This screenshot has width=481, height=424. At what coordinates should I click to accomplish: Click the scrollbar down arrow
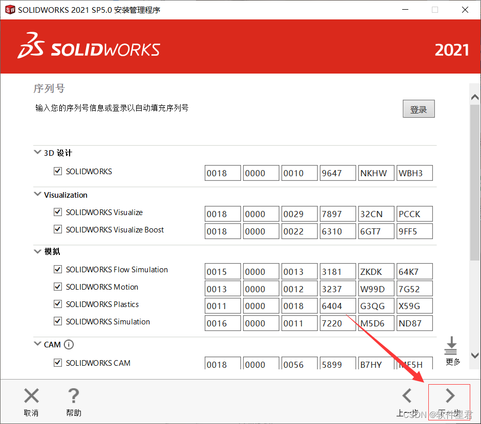click(x=475, y=356)
